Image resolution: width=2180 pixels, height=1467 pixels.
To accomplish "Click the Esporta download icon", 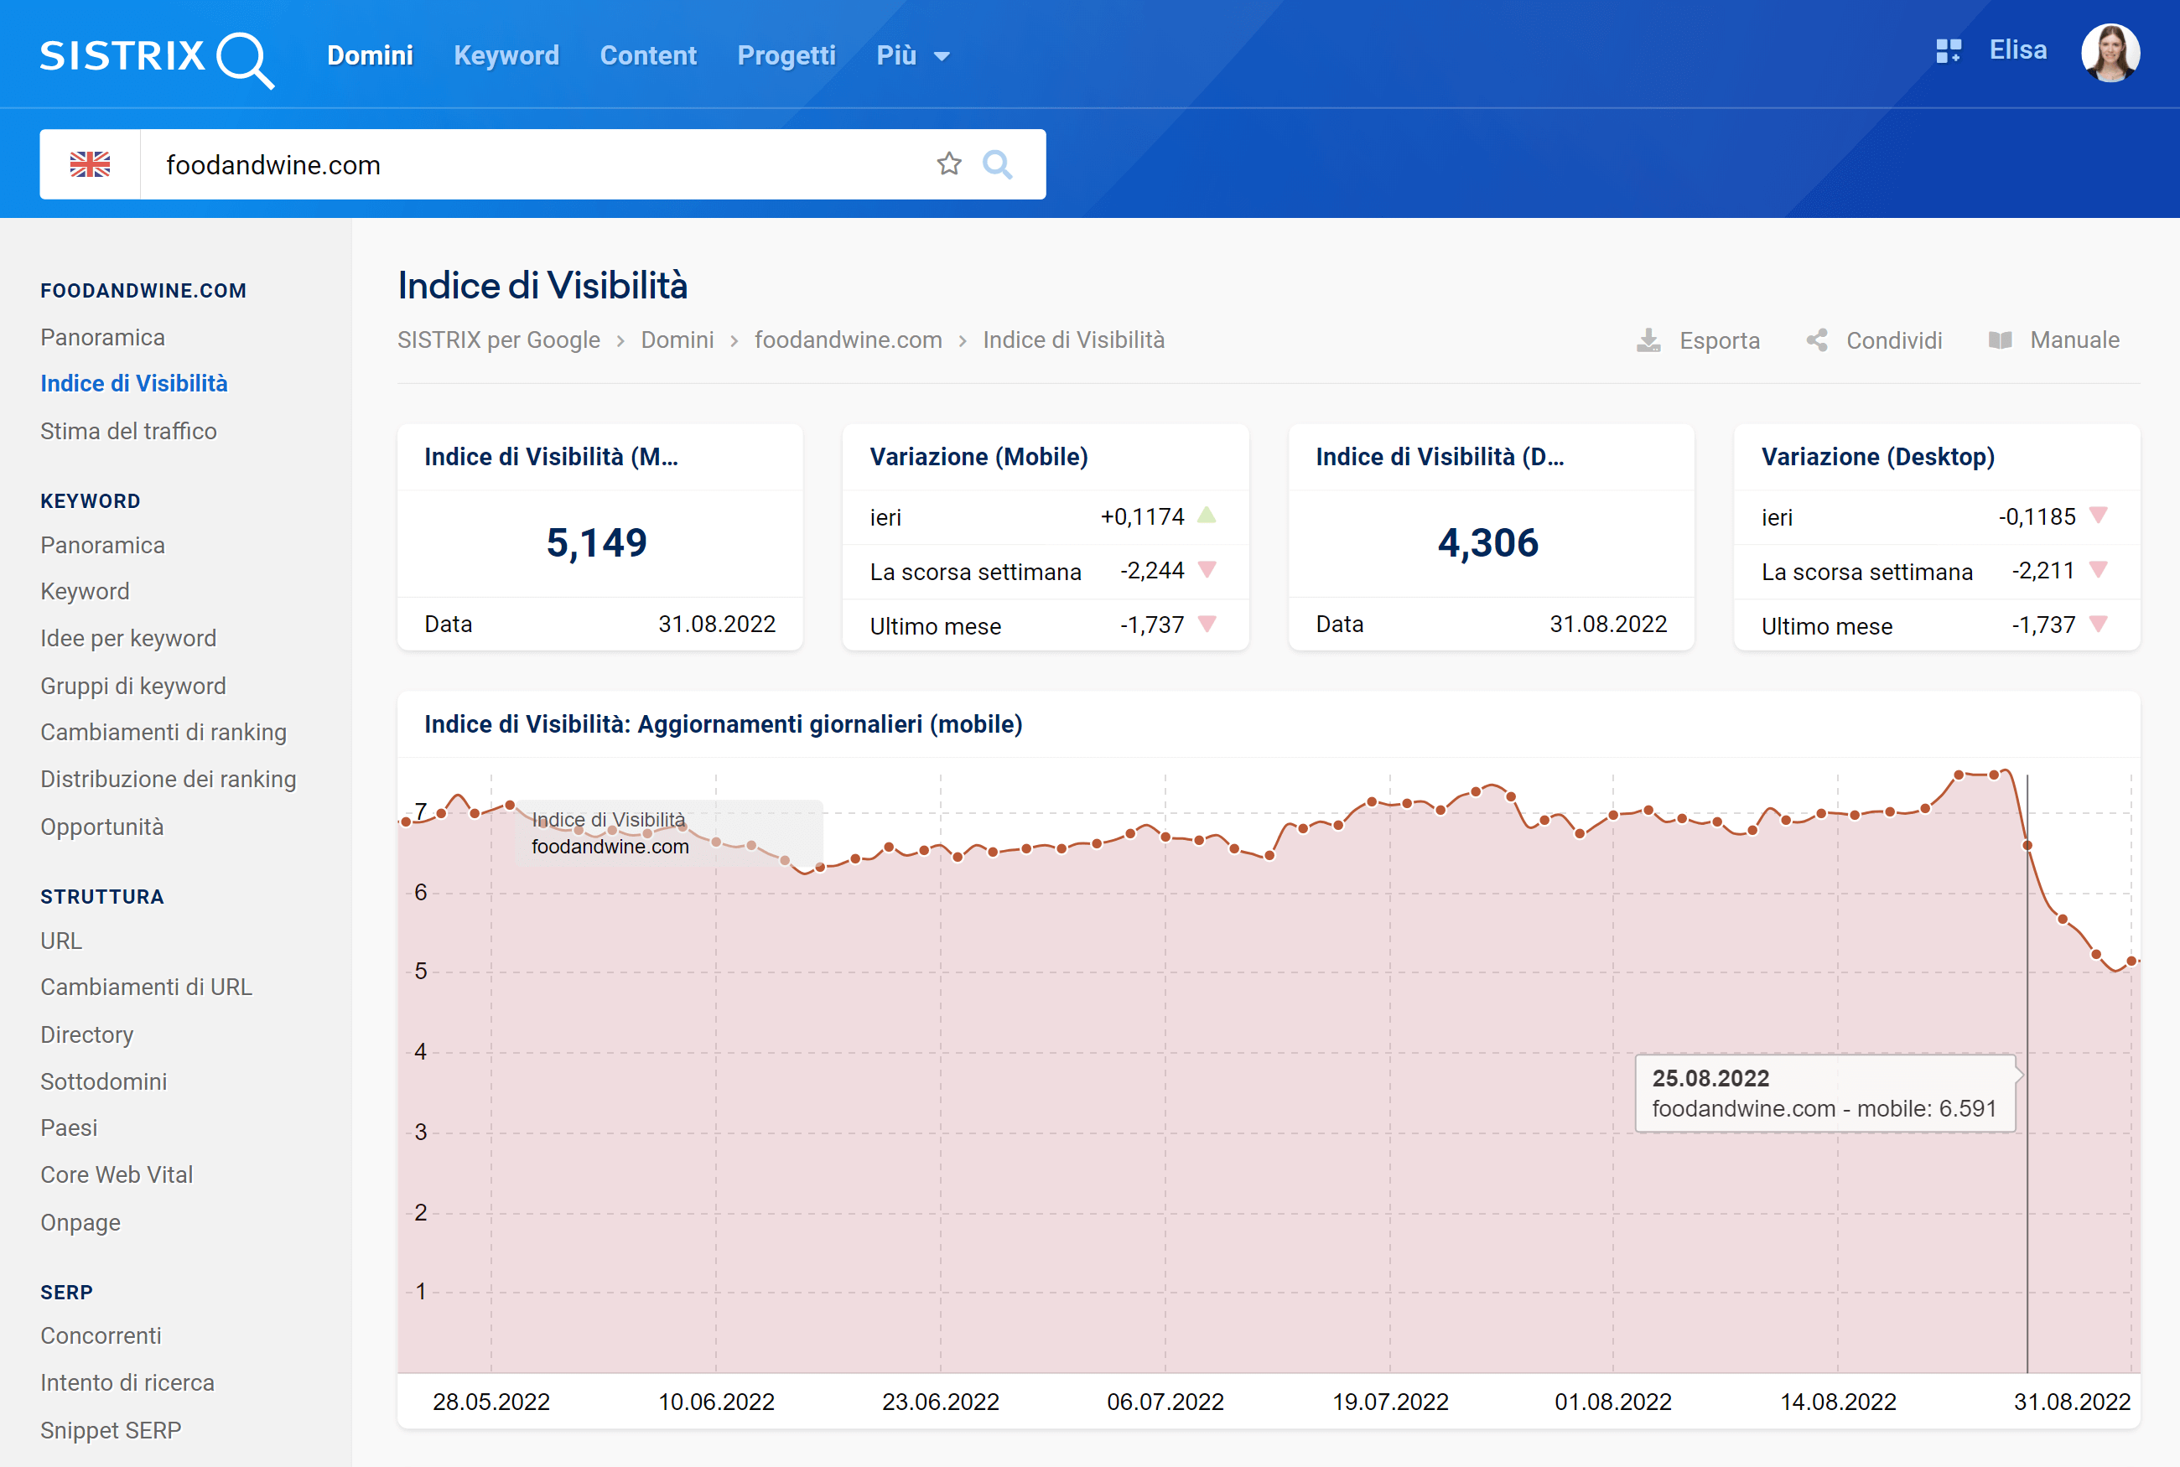I will click(x=1648, y=340).
